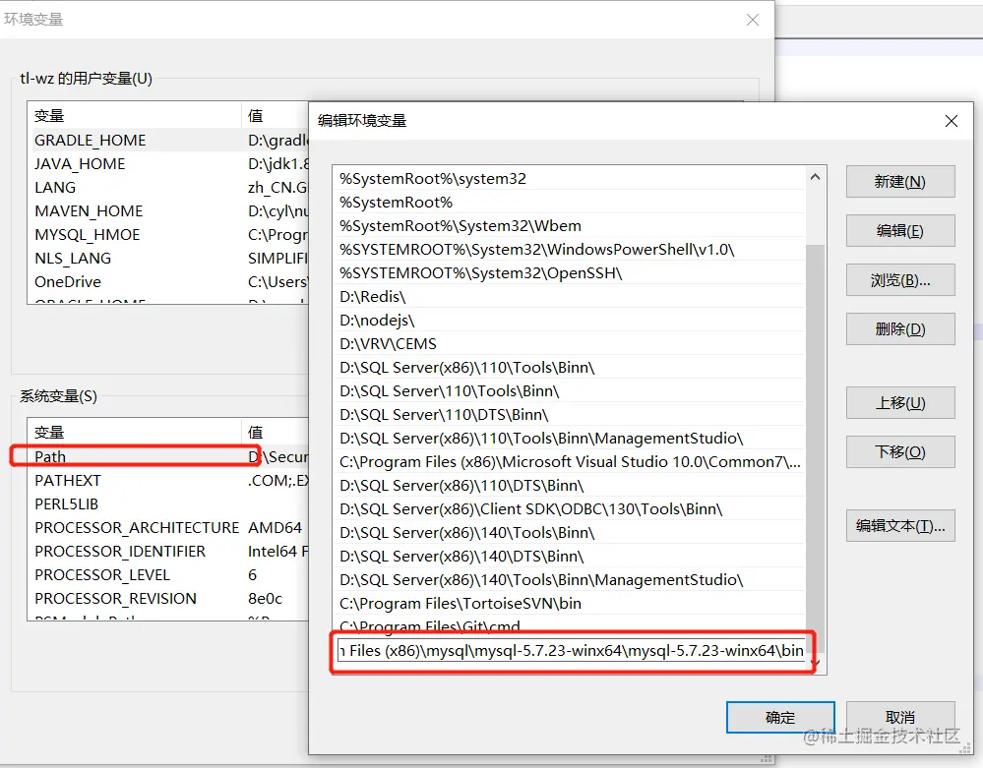Image resolution: width=983 pixels, height=768 pixels.
Task: Select D:\SQL Server\110\Tools\Binn\ entry
Action: (570, 391)
